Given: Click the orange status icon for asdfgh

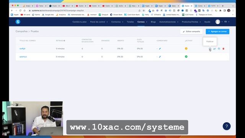Looking at the screenshot, I should [186, 49].
